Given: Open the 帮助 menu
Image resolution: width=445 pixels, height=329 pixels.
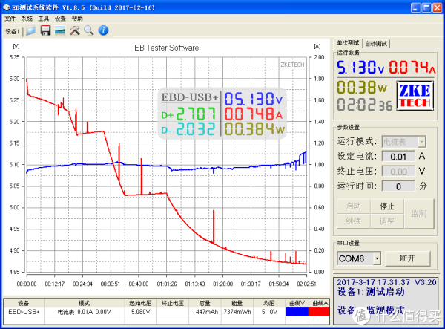Looking at the screenshot, I should (77, 19).
